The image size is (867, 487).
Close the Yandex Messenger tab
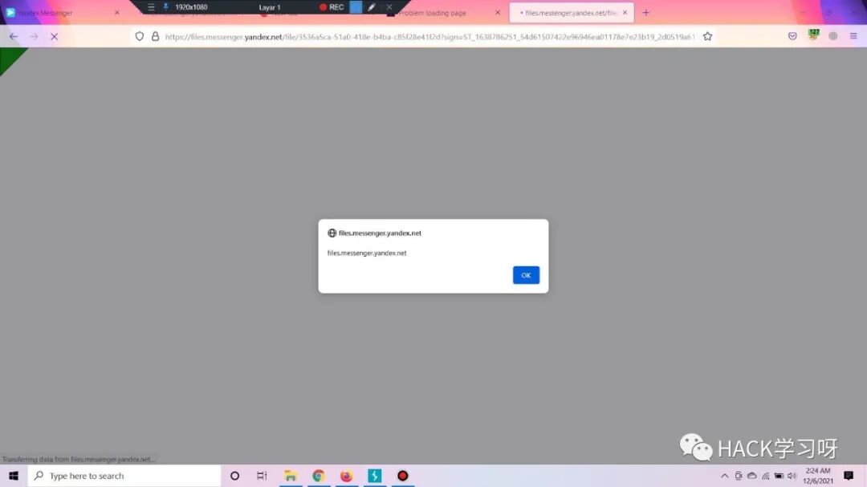(x=116, y=13)
